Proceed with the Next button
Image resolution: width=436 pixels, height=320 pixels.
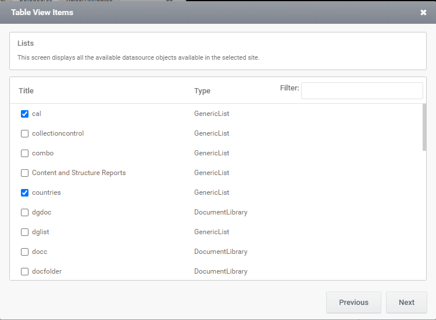click(406, 302)
